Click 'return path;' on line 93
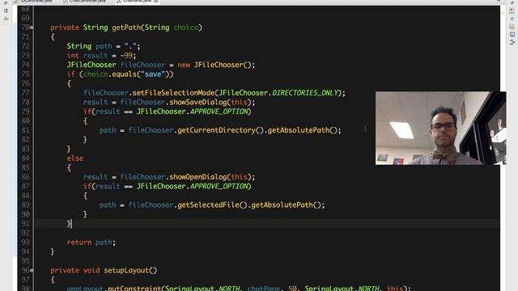This screenshot has height=291, width=518. 91,242
